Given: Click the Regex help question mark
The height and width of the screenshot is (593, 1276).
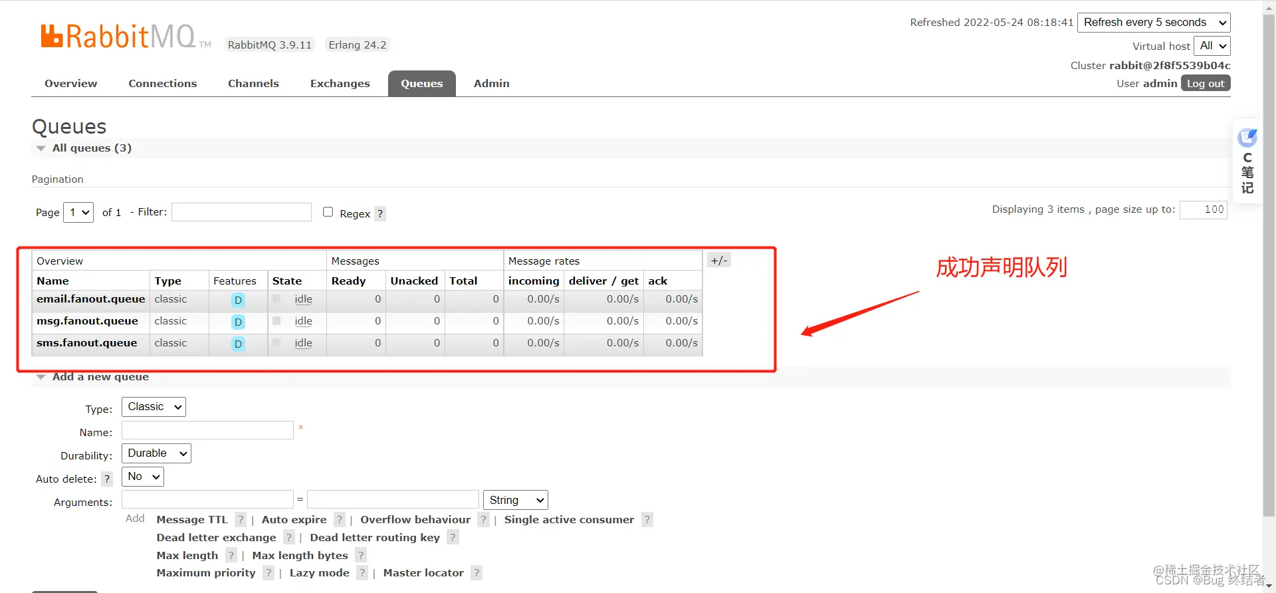Looking at the screenshot, I should [x=380, y=213].
